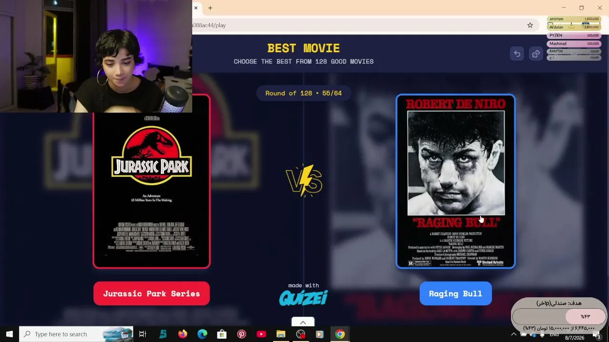Click the taskbar date 8/7/2026
This screenshot has height=342, width=609.
click(574, 338)
